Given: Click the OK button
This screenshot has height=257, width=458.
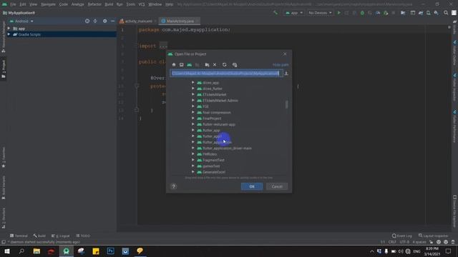Looking at the screenshot, I should [252, 186].
